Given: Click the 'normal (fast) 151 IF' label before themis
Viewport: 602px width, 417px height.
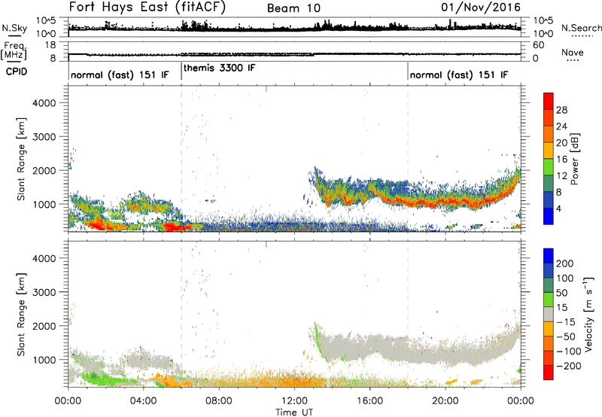Looking at the screenshot, I should 120,75.
